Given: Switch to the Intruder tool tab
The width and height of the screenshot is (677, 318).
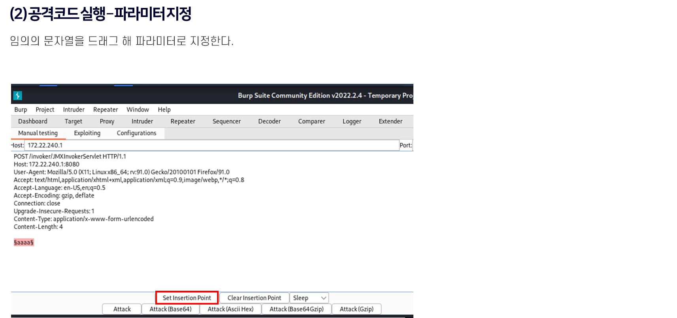Looking at the screenshot, I should (142, 121).
